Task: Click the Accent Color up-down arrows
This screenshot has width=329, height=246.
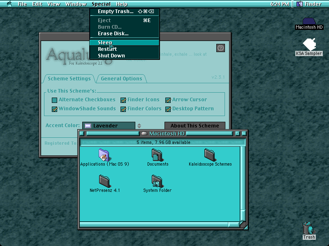Action: (139, 126)
